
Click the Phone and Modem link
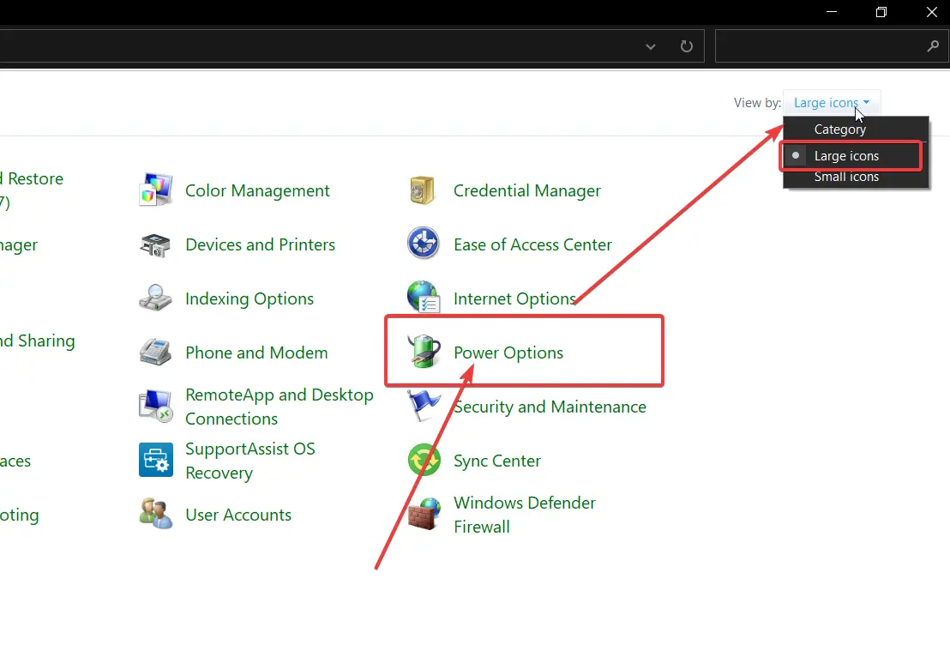[x=256, y=353]
